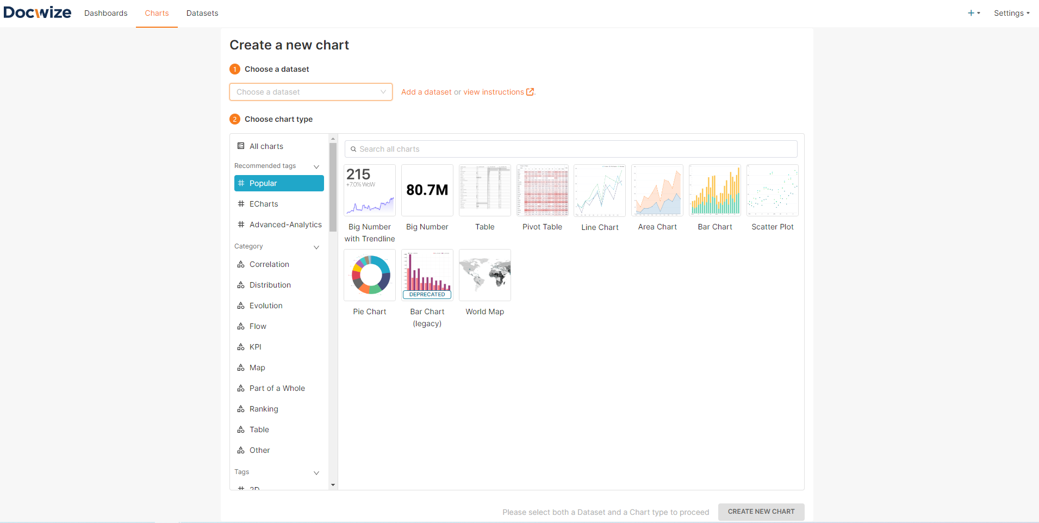Go to the Datasets tab

click(x=202, y=13)
